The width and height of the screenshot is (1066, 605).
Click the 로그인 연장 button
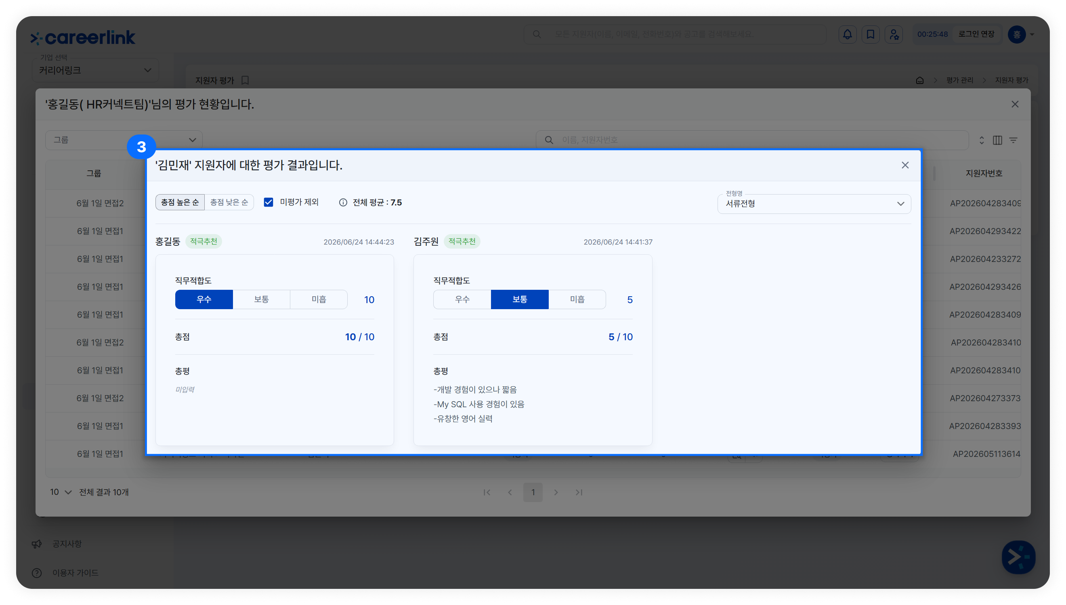point(976,34)
